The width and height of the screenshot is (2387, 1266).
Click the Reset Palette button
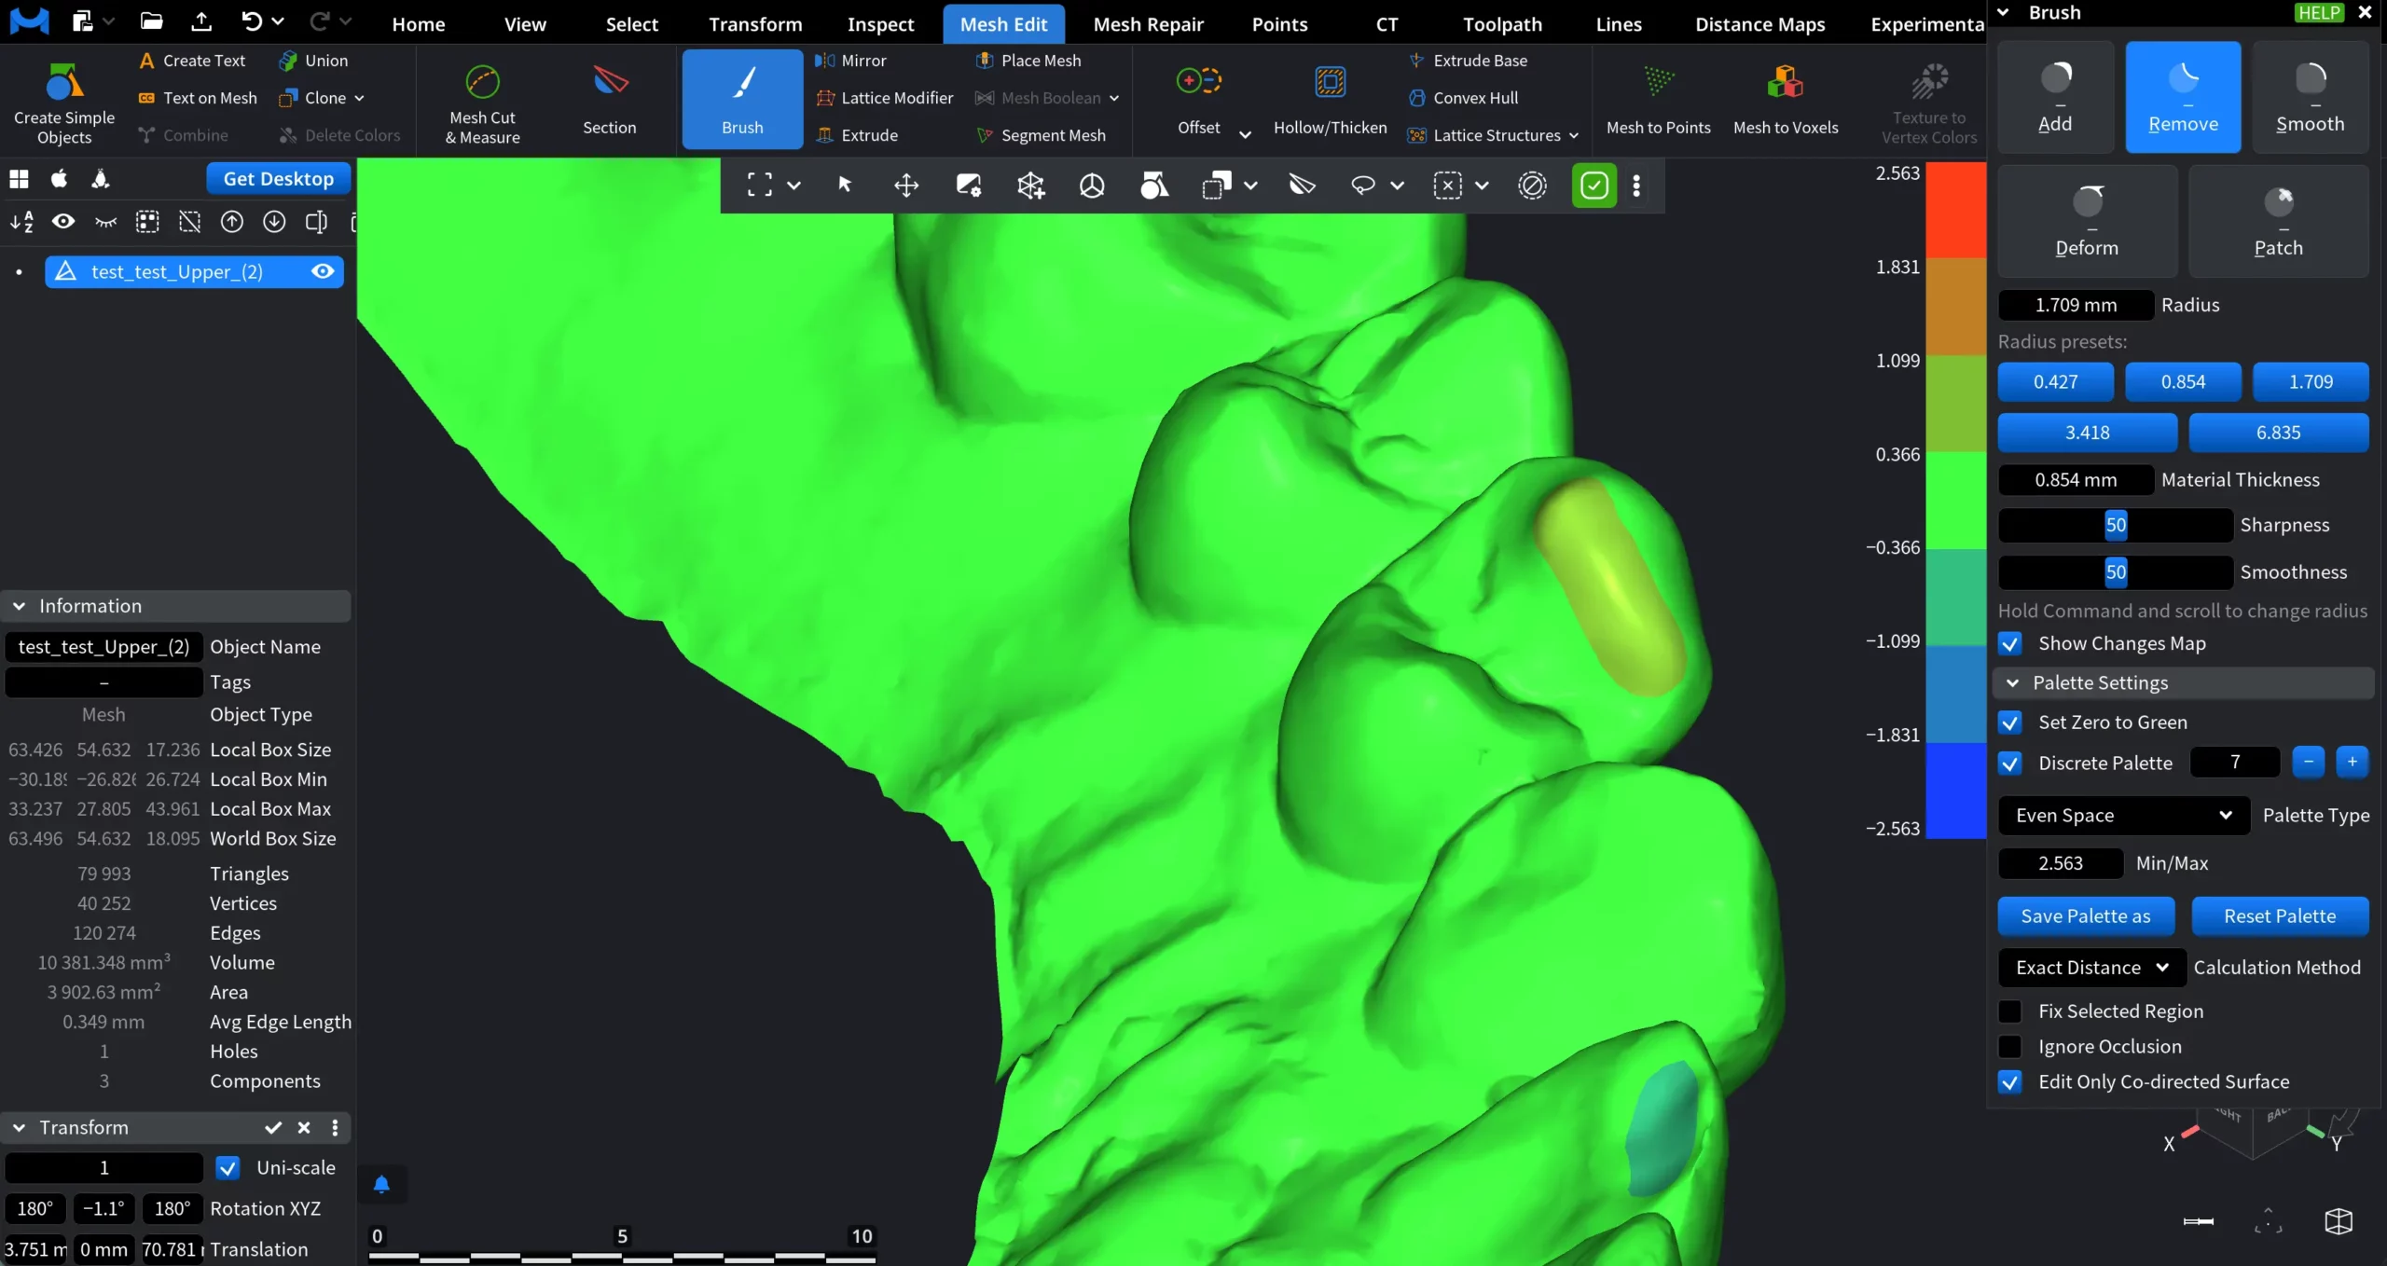click(2279, 915)
